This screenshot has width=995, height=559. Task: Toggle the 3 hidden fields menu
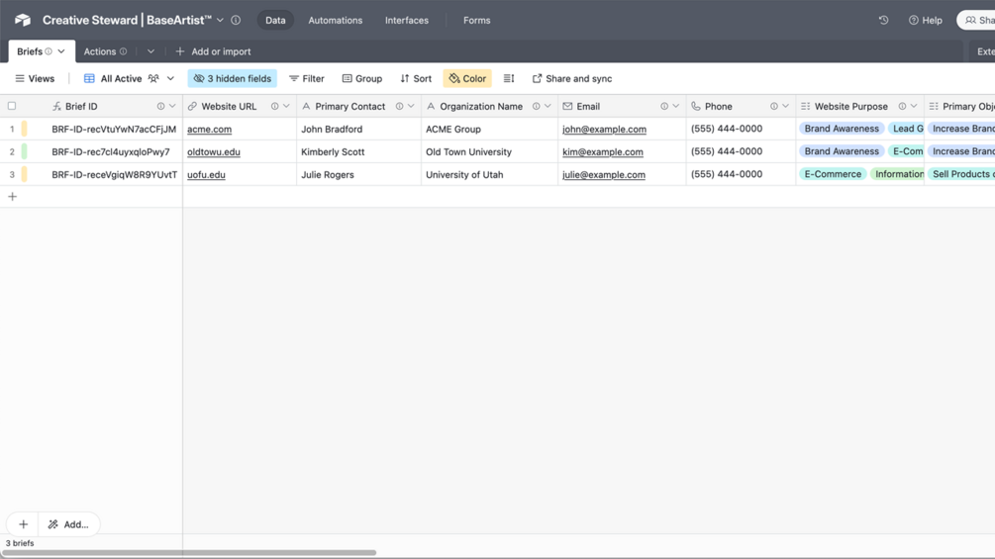(x=233, y=78)
